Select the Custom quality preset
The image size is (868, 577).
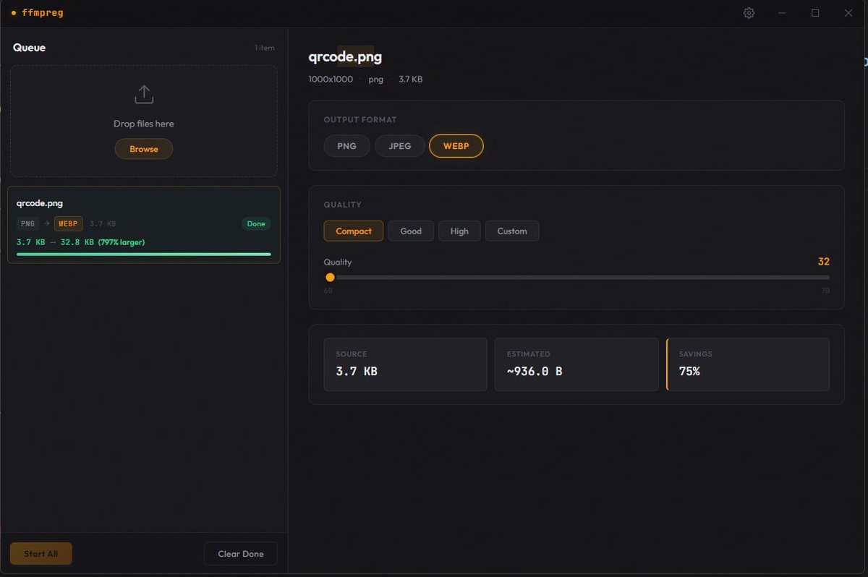512,231
